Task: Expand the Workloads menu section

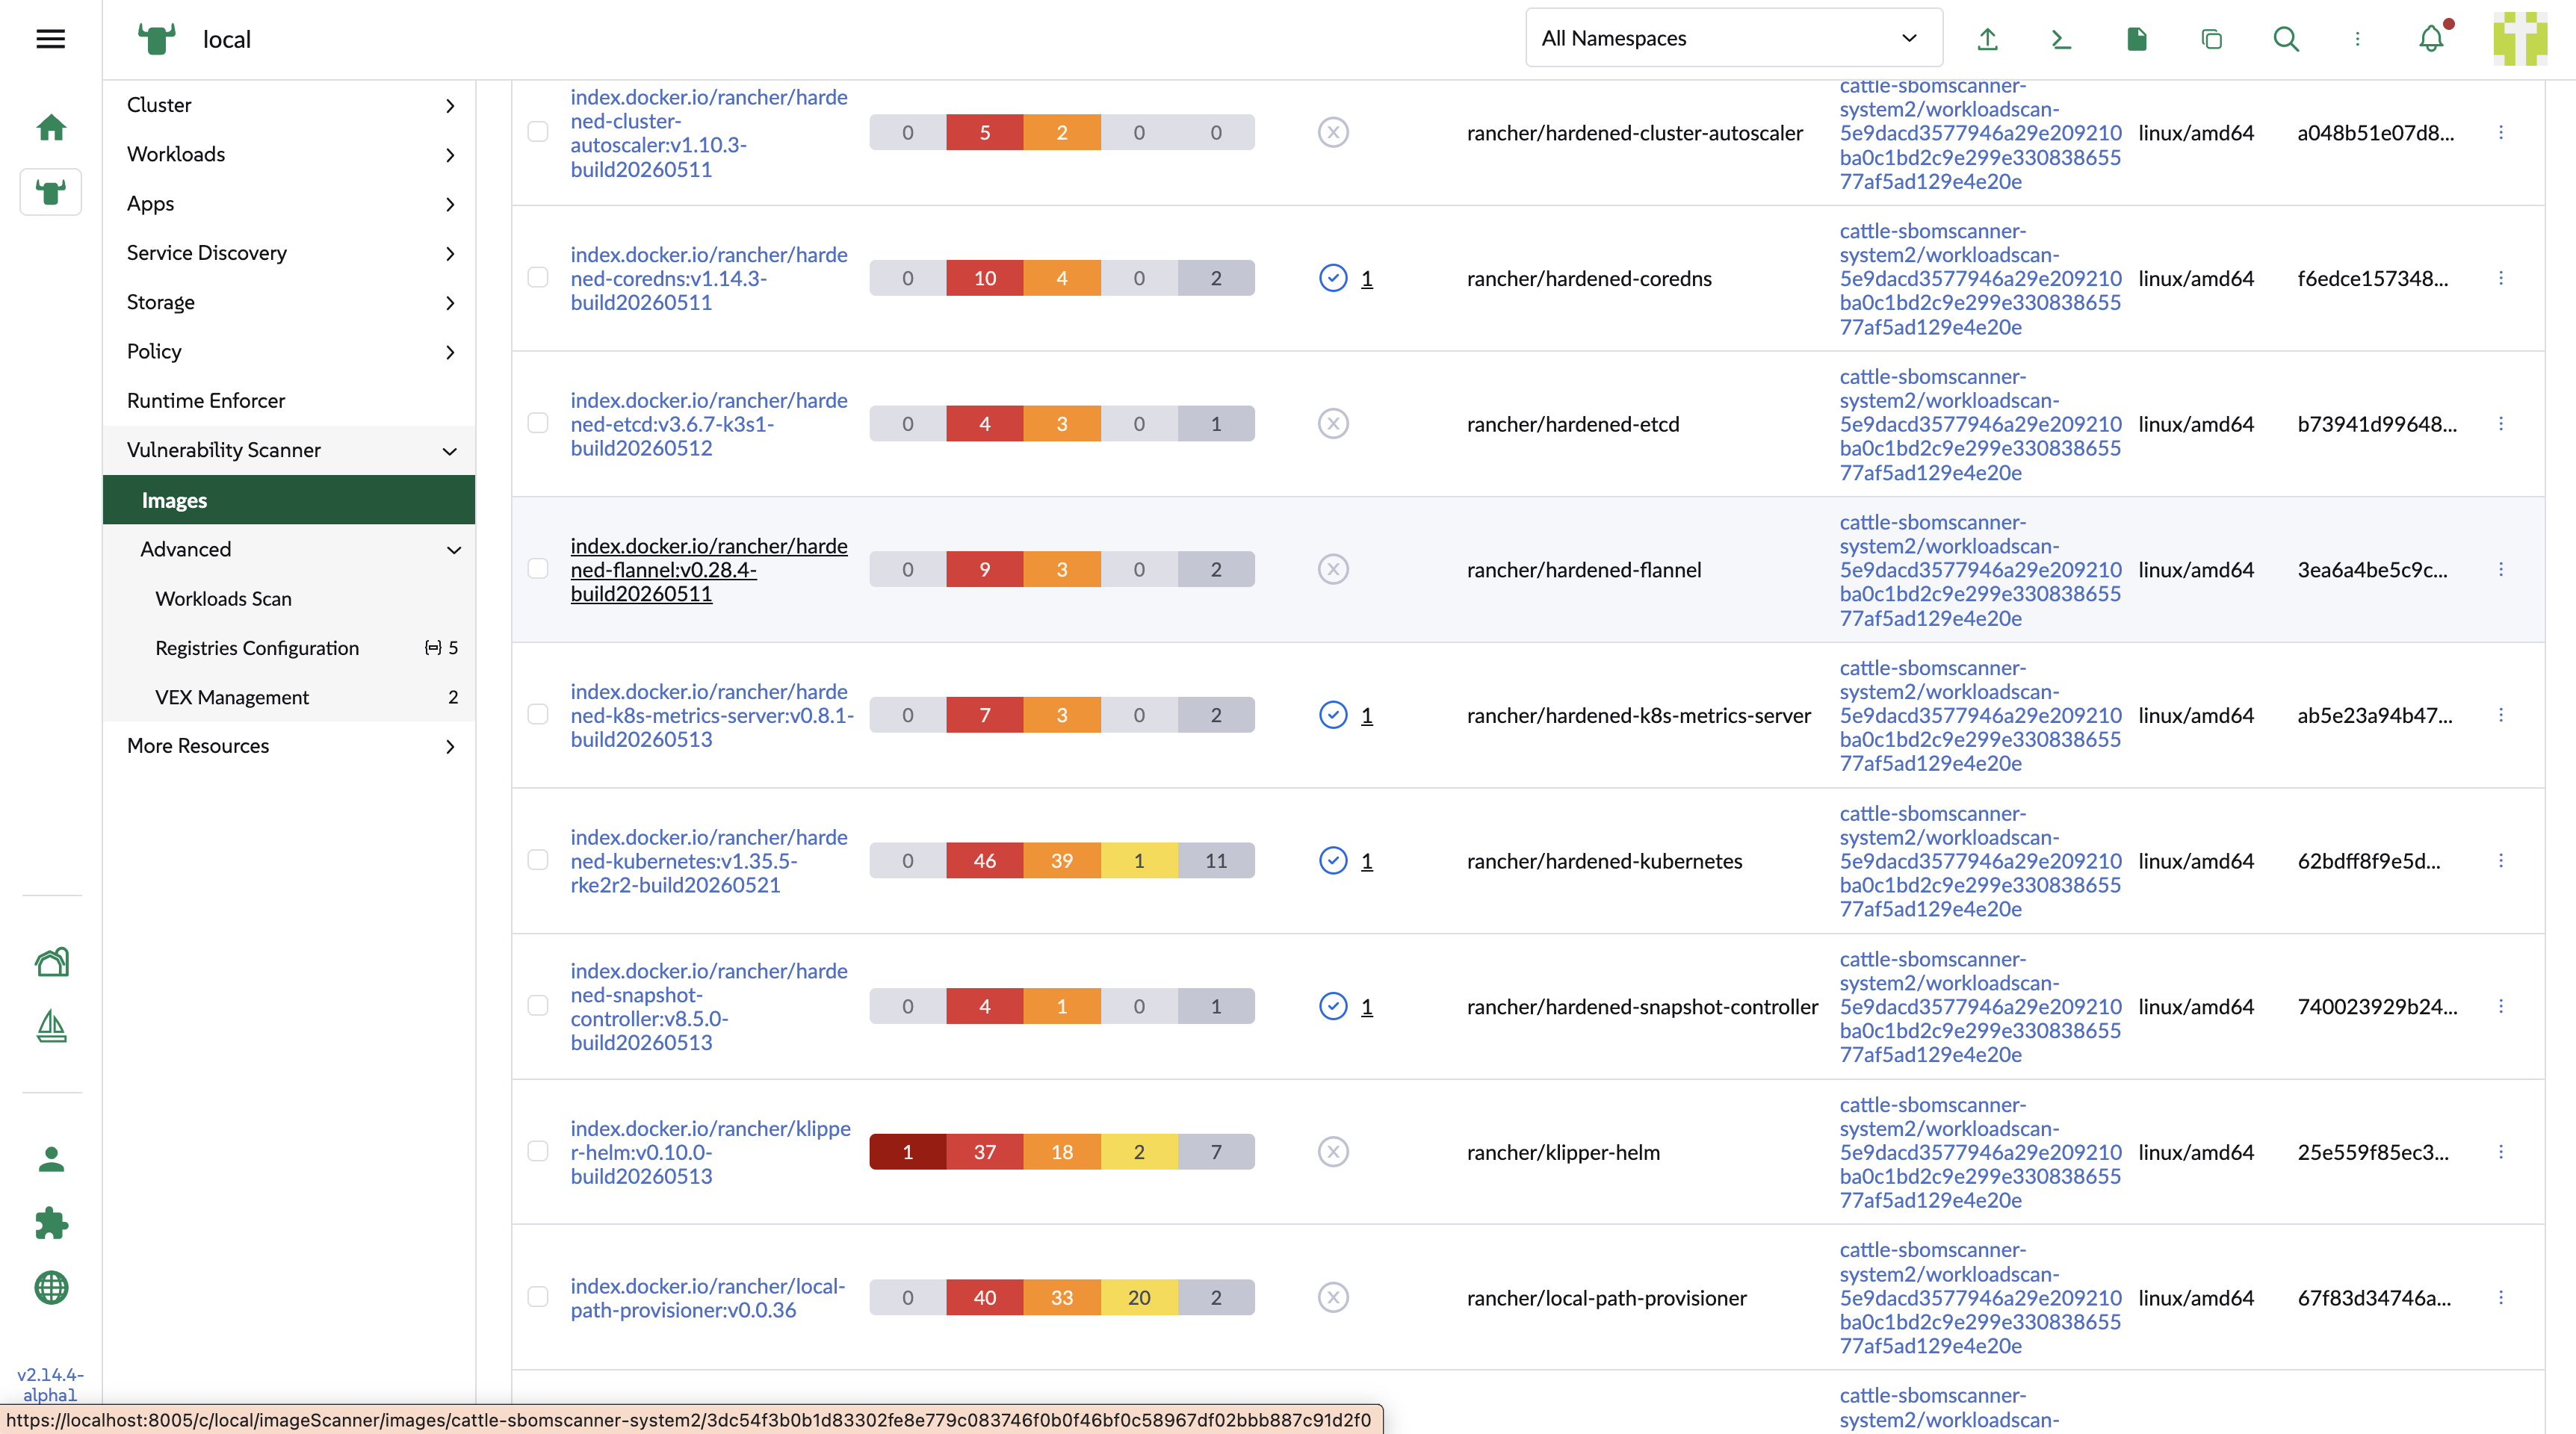Action: [289, 154]
